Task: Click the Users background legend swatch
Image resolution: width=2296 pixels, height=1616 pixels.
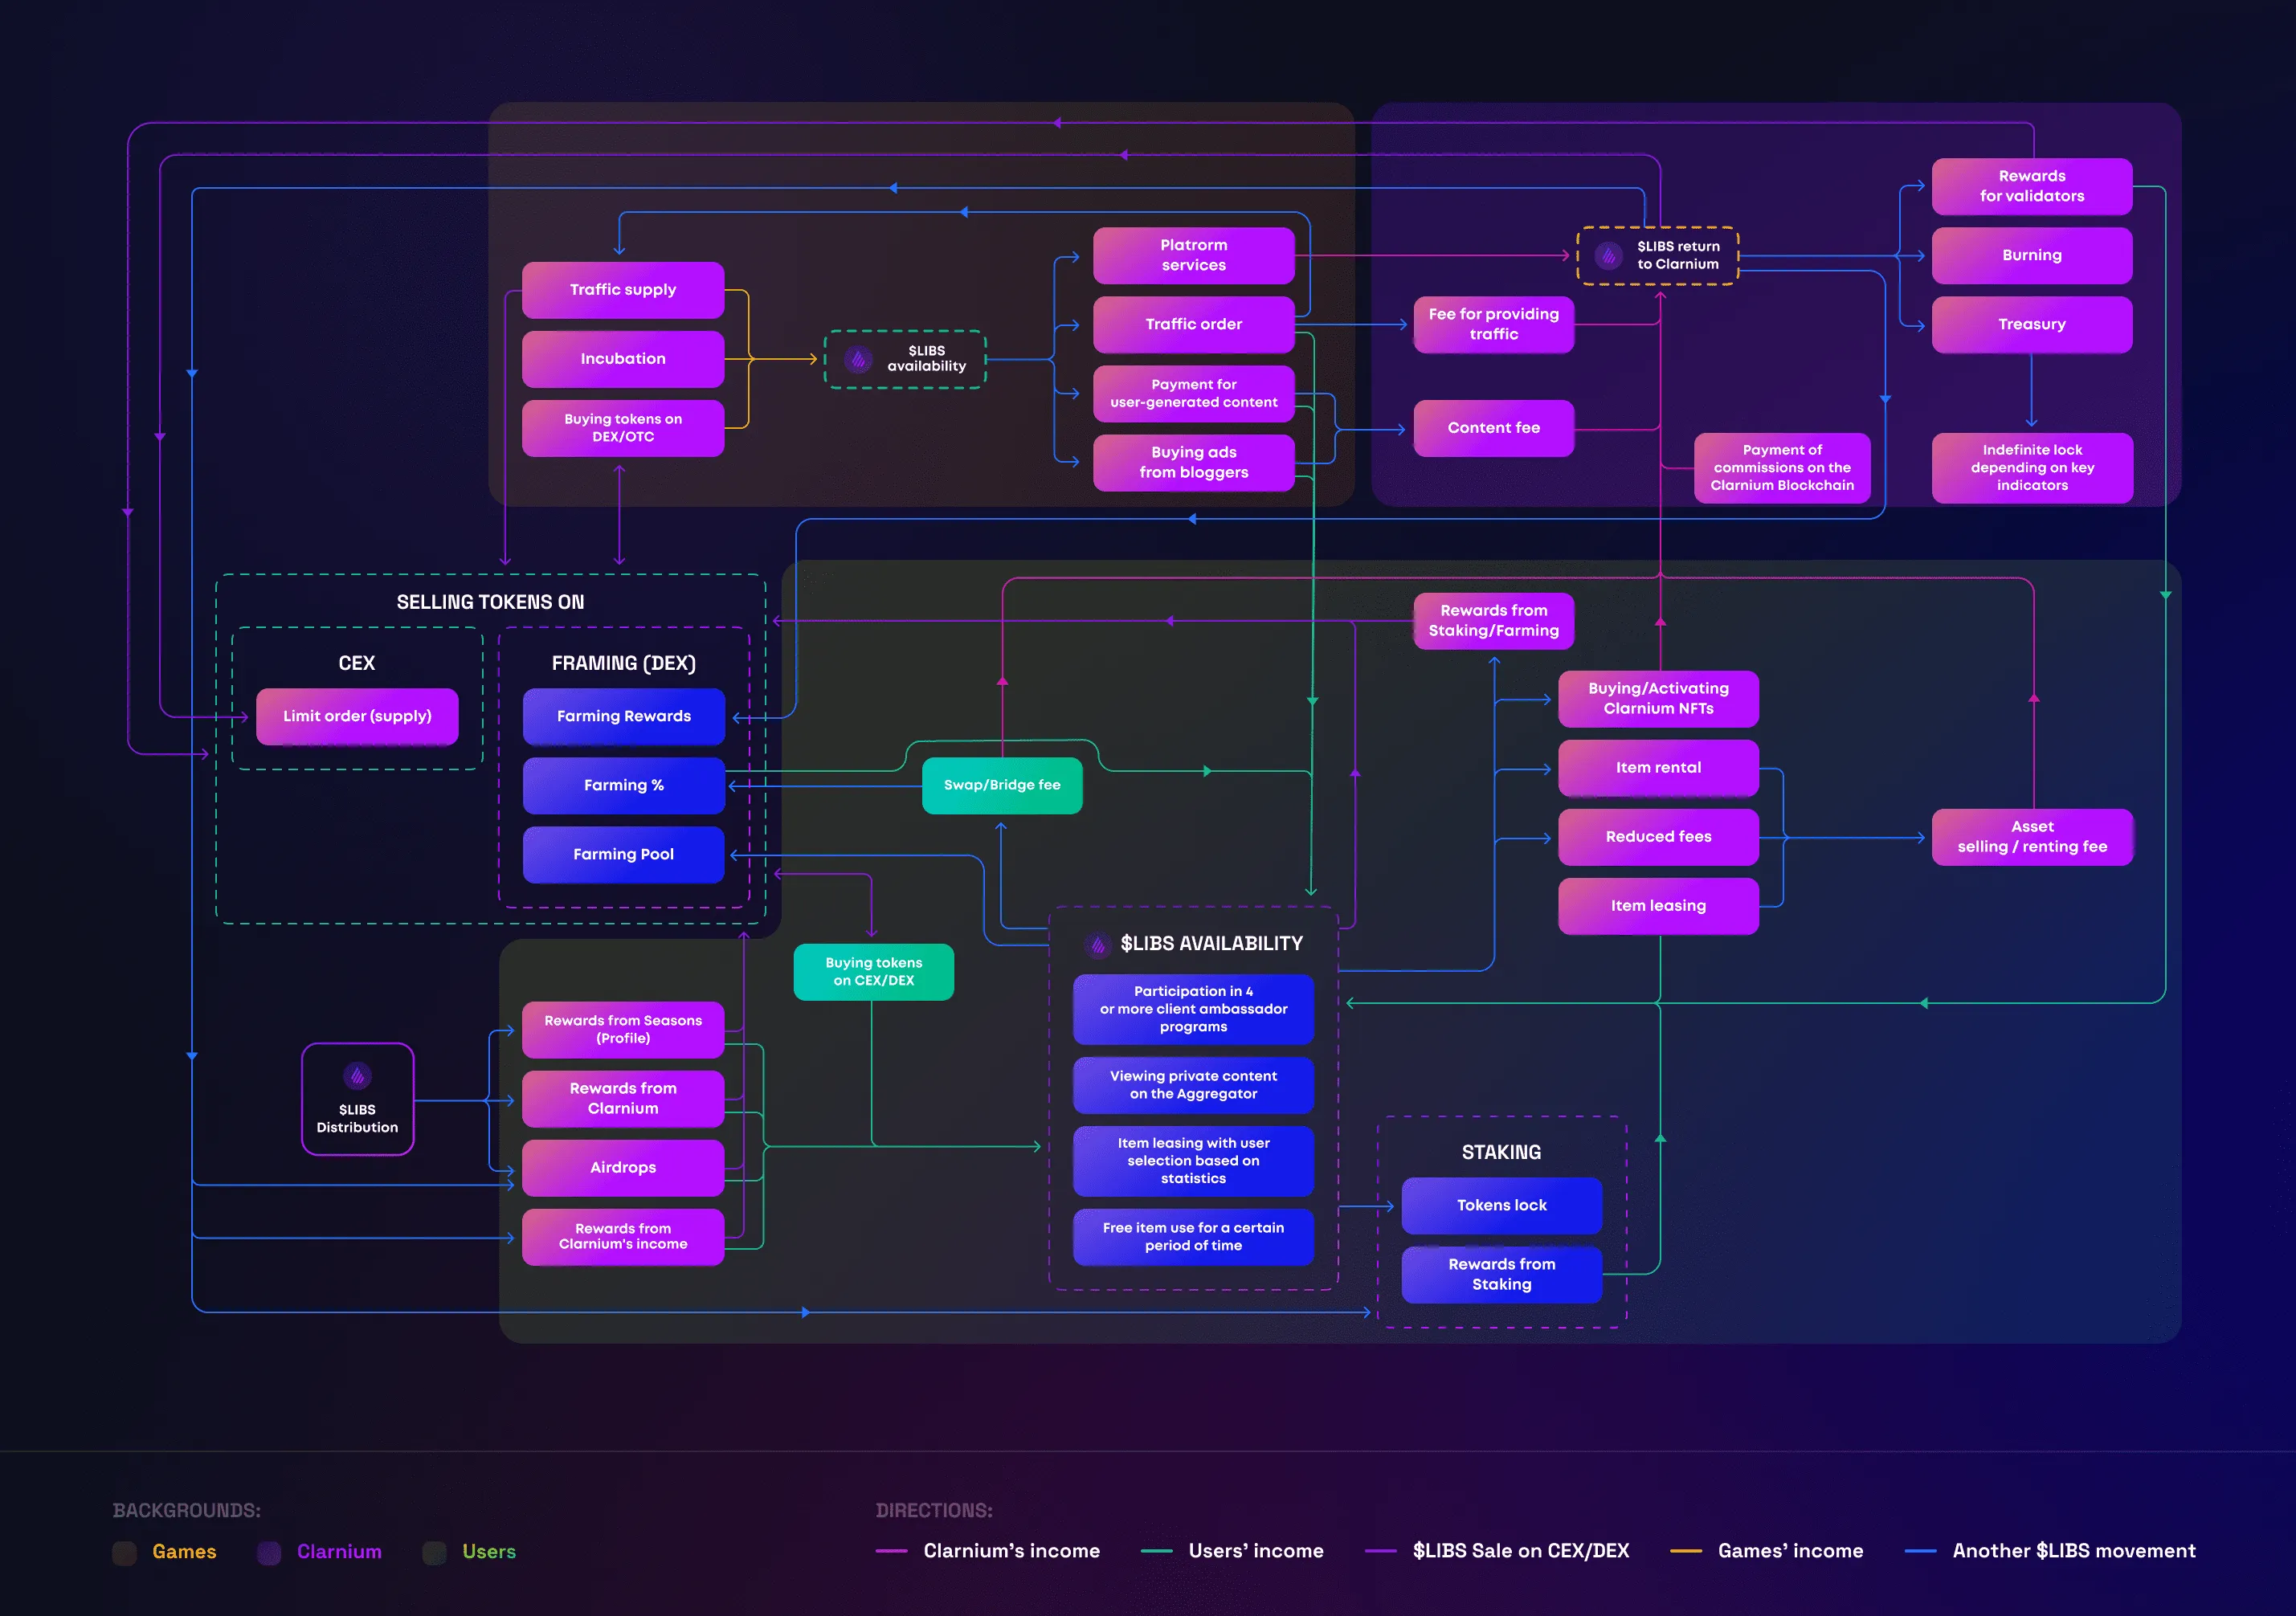Action: (434, 1552)
